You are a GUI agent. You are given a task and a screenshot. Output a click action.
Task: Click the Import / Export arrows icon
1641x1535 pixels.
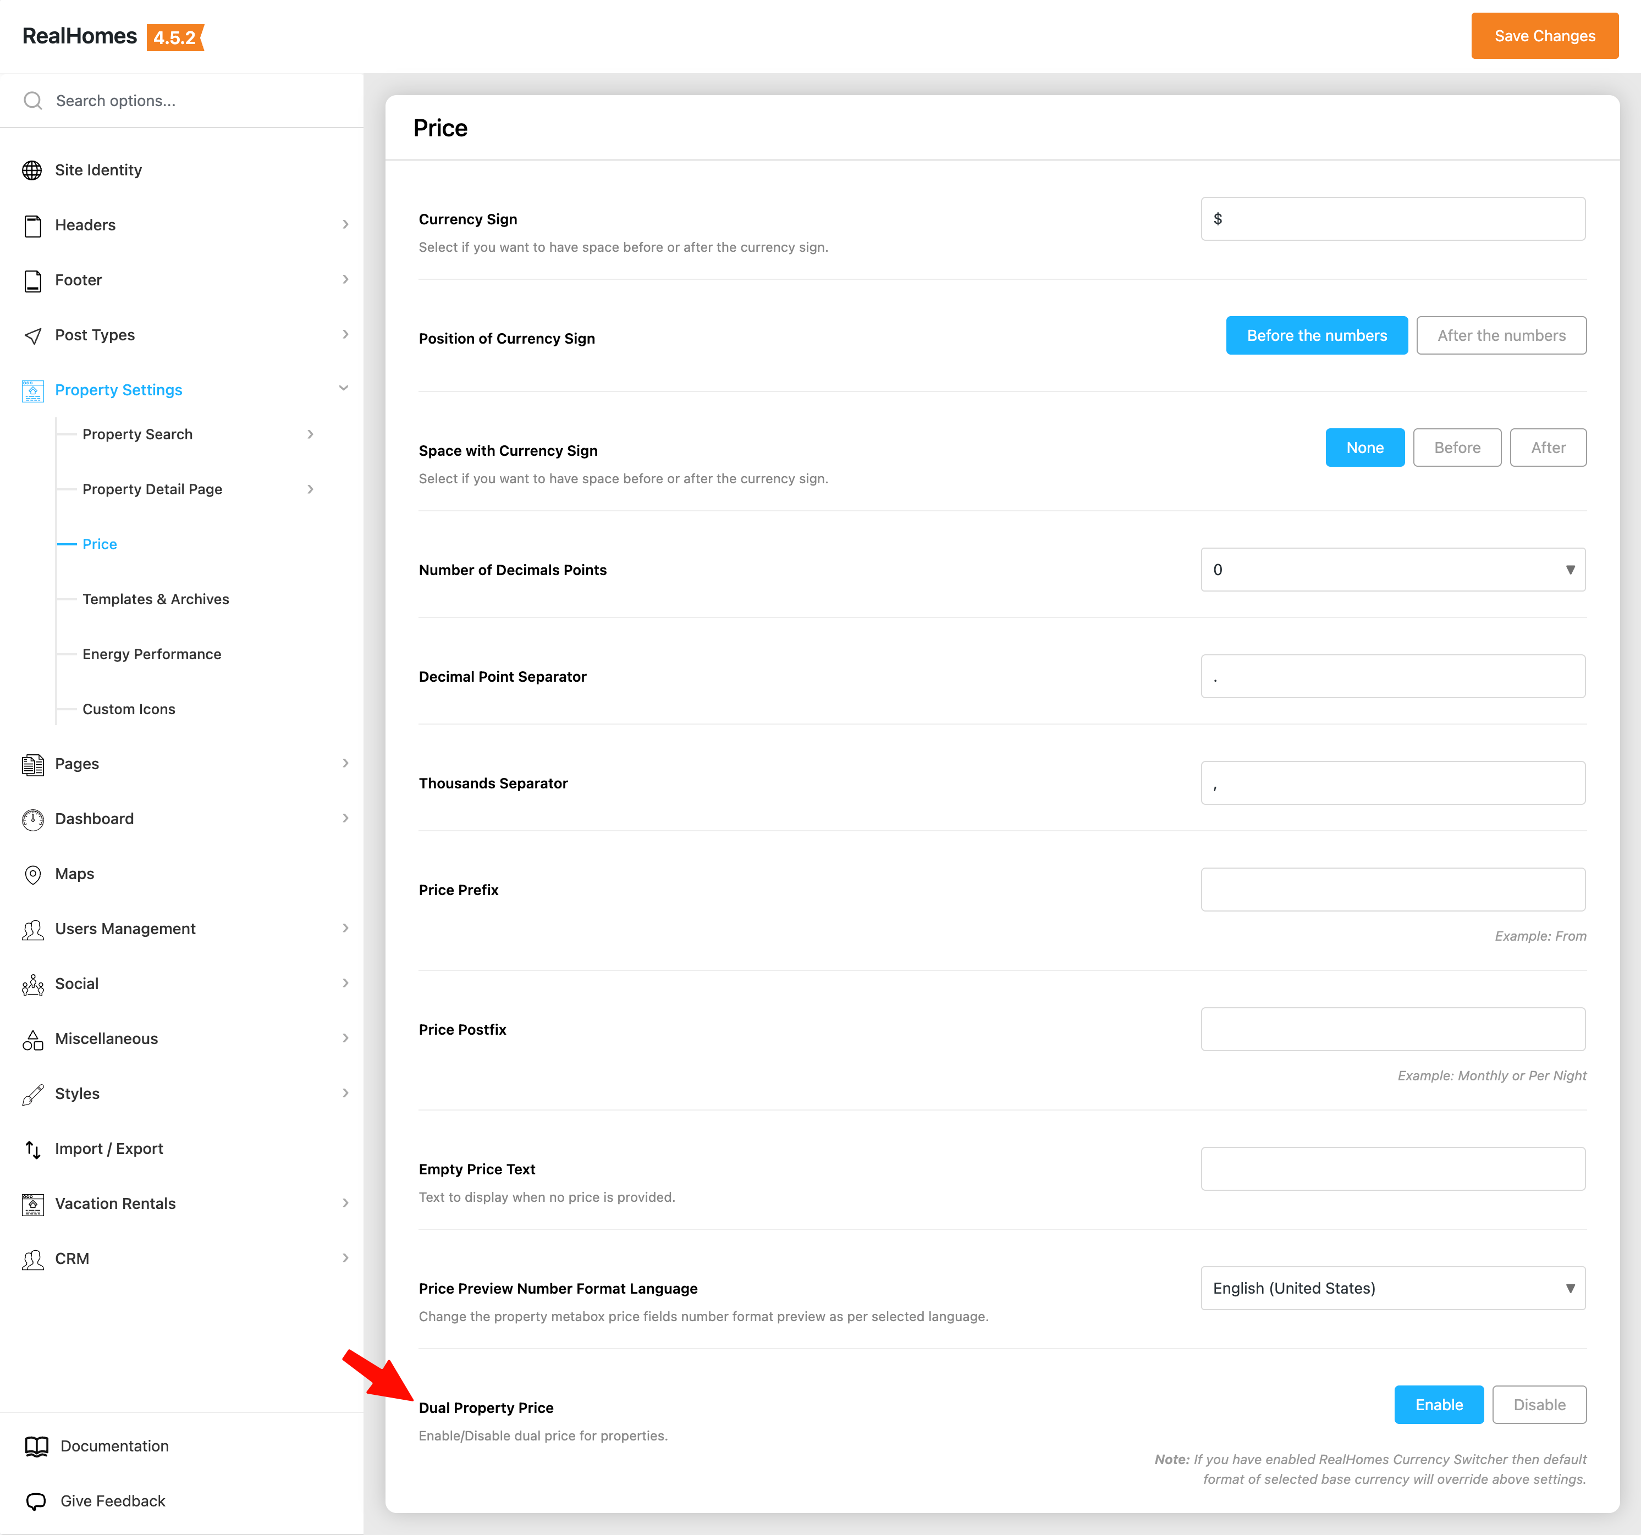tap(32, 1149)
